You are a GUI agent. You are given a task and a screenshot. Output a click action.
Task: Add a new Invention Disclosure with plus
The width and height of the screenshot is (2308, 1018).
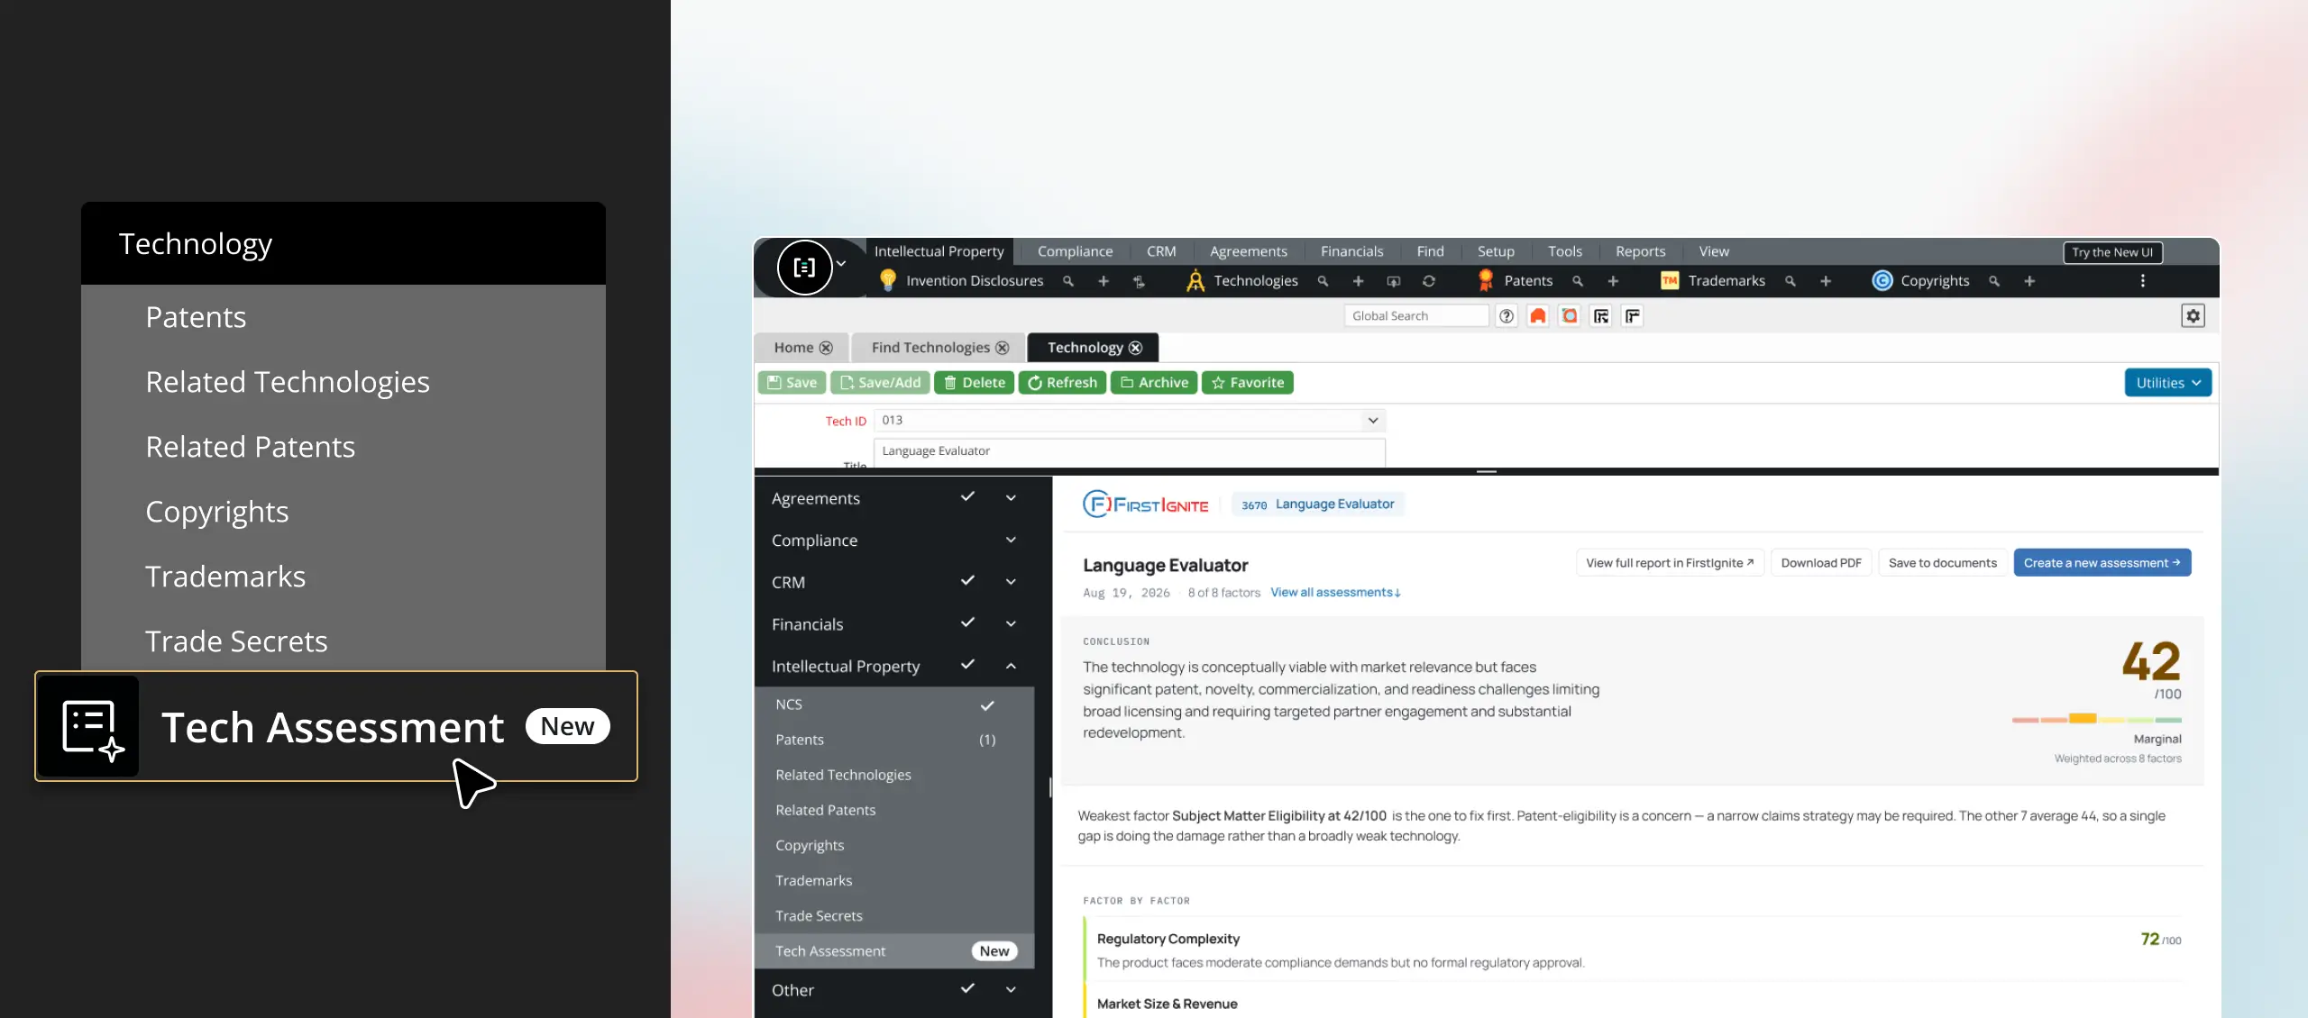1104,281
